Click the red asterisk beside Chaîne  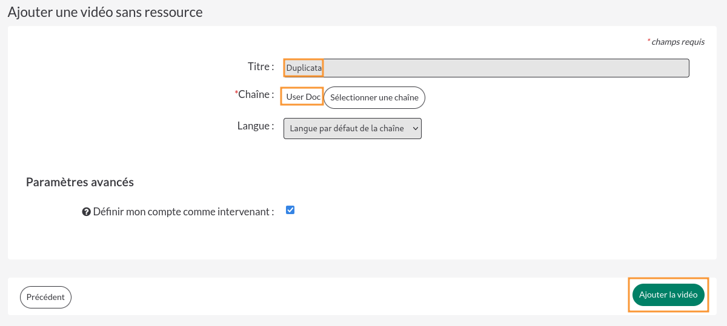236,93
